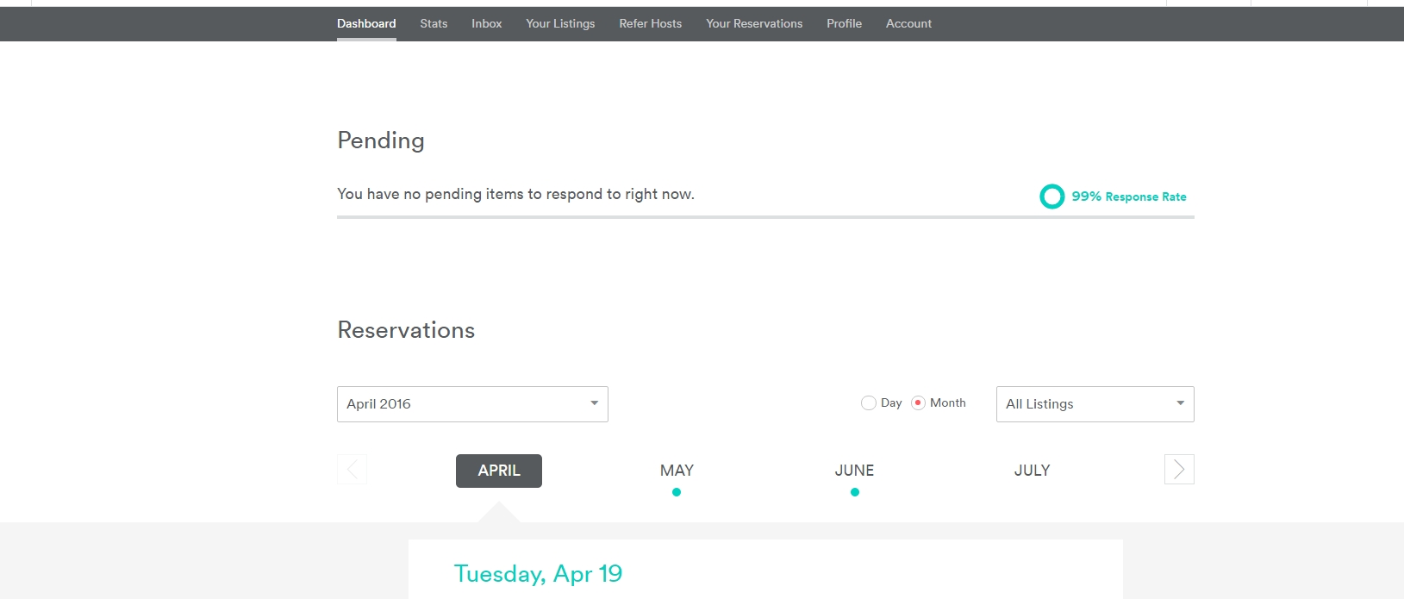The image size is (1404, 599).
Task: Expand the All Listings filter dropdown
Action: [x=1095, y=404]
